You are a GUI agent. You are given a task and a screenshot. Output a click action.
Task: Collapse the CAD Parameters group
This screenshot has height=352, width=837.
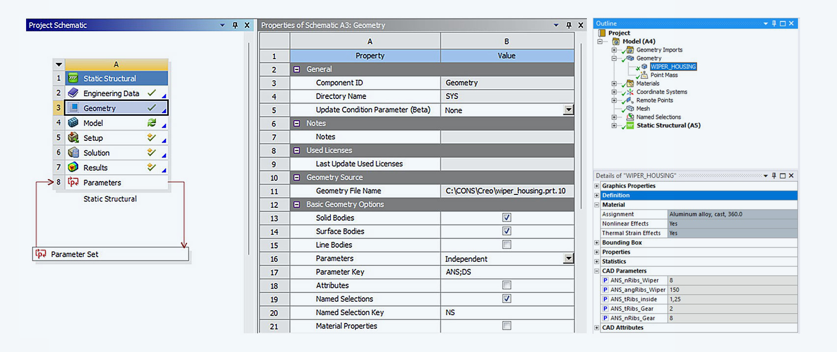pyautogui.click(x=597, y=271)
